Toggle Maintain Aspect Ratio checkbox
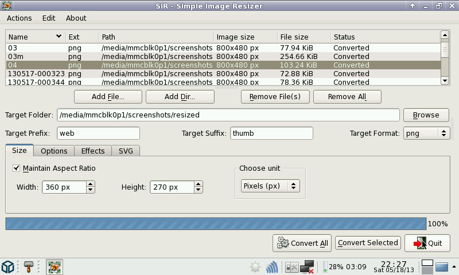The height and width of the screenshot is (275, 459). [17, 168]
